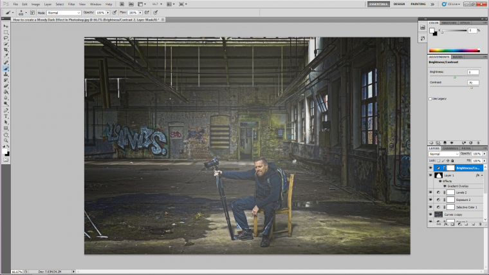Switch to the Painting workspace
The width and height of the screenshot is (489, 275).
(418, 4)
